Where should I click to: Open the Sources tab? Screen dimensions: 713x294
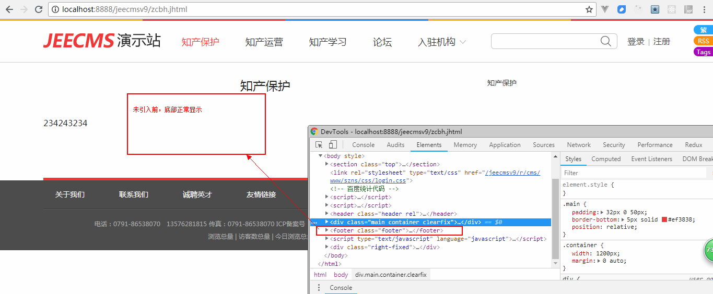(544, 145)
